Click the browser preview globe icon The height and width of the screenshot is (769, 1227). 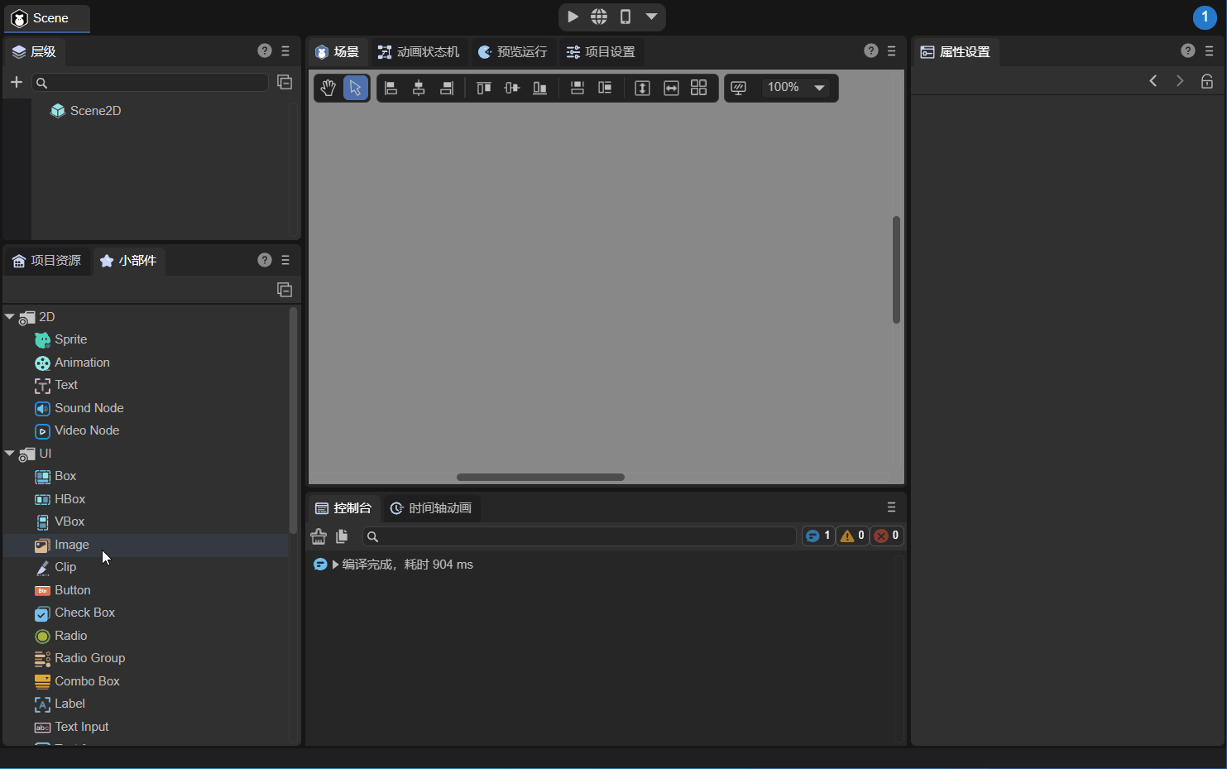[x=599, y=17]
